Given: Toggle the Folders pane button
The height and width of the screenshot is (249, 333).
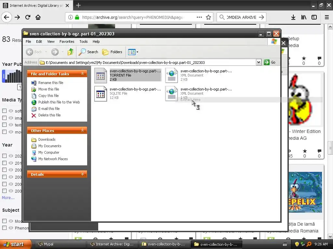Looking at the screenshot, I should pos(112,52).
